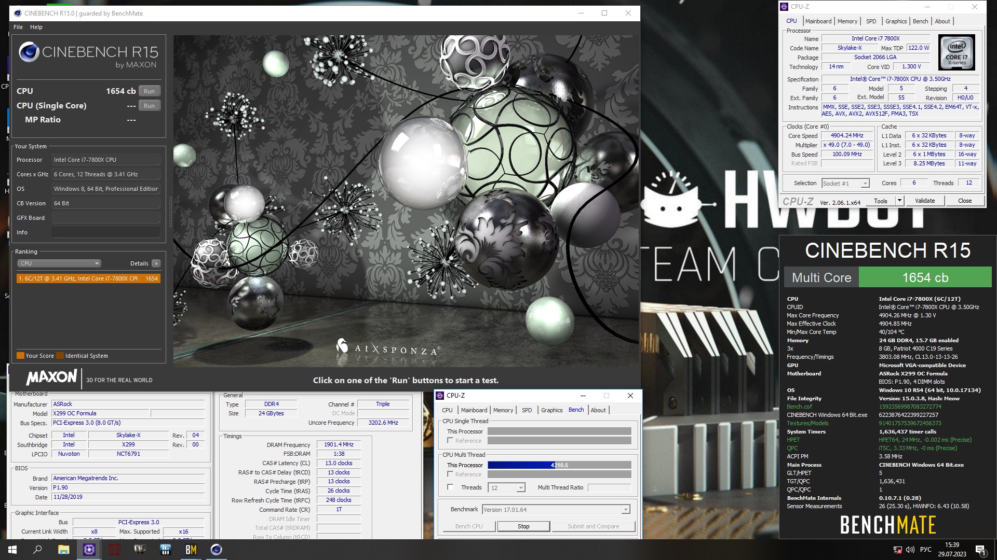Click the CPU-Z Bench window title bar icon
Viewport: 997px width, 560px height.
click(x=440, y=395)
